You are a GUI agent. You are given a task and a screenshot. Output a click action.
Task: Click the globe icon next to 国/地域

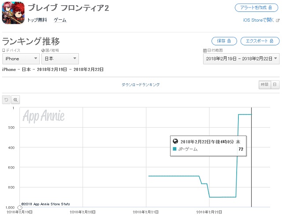click(x=43, y=51)
